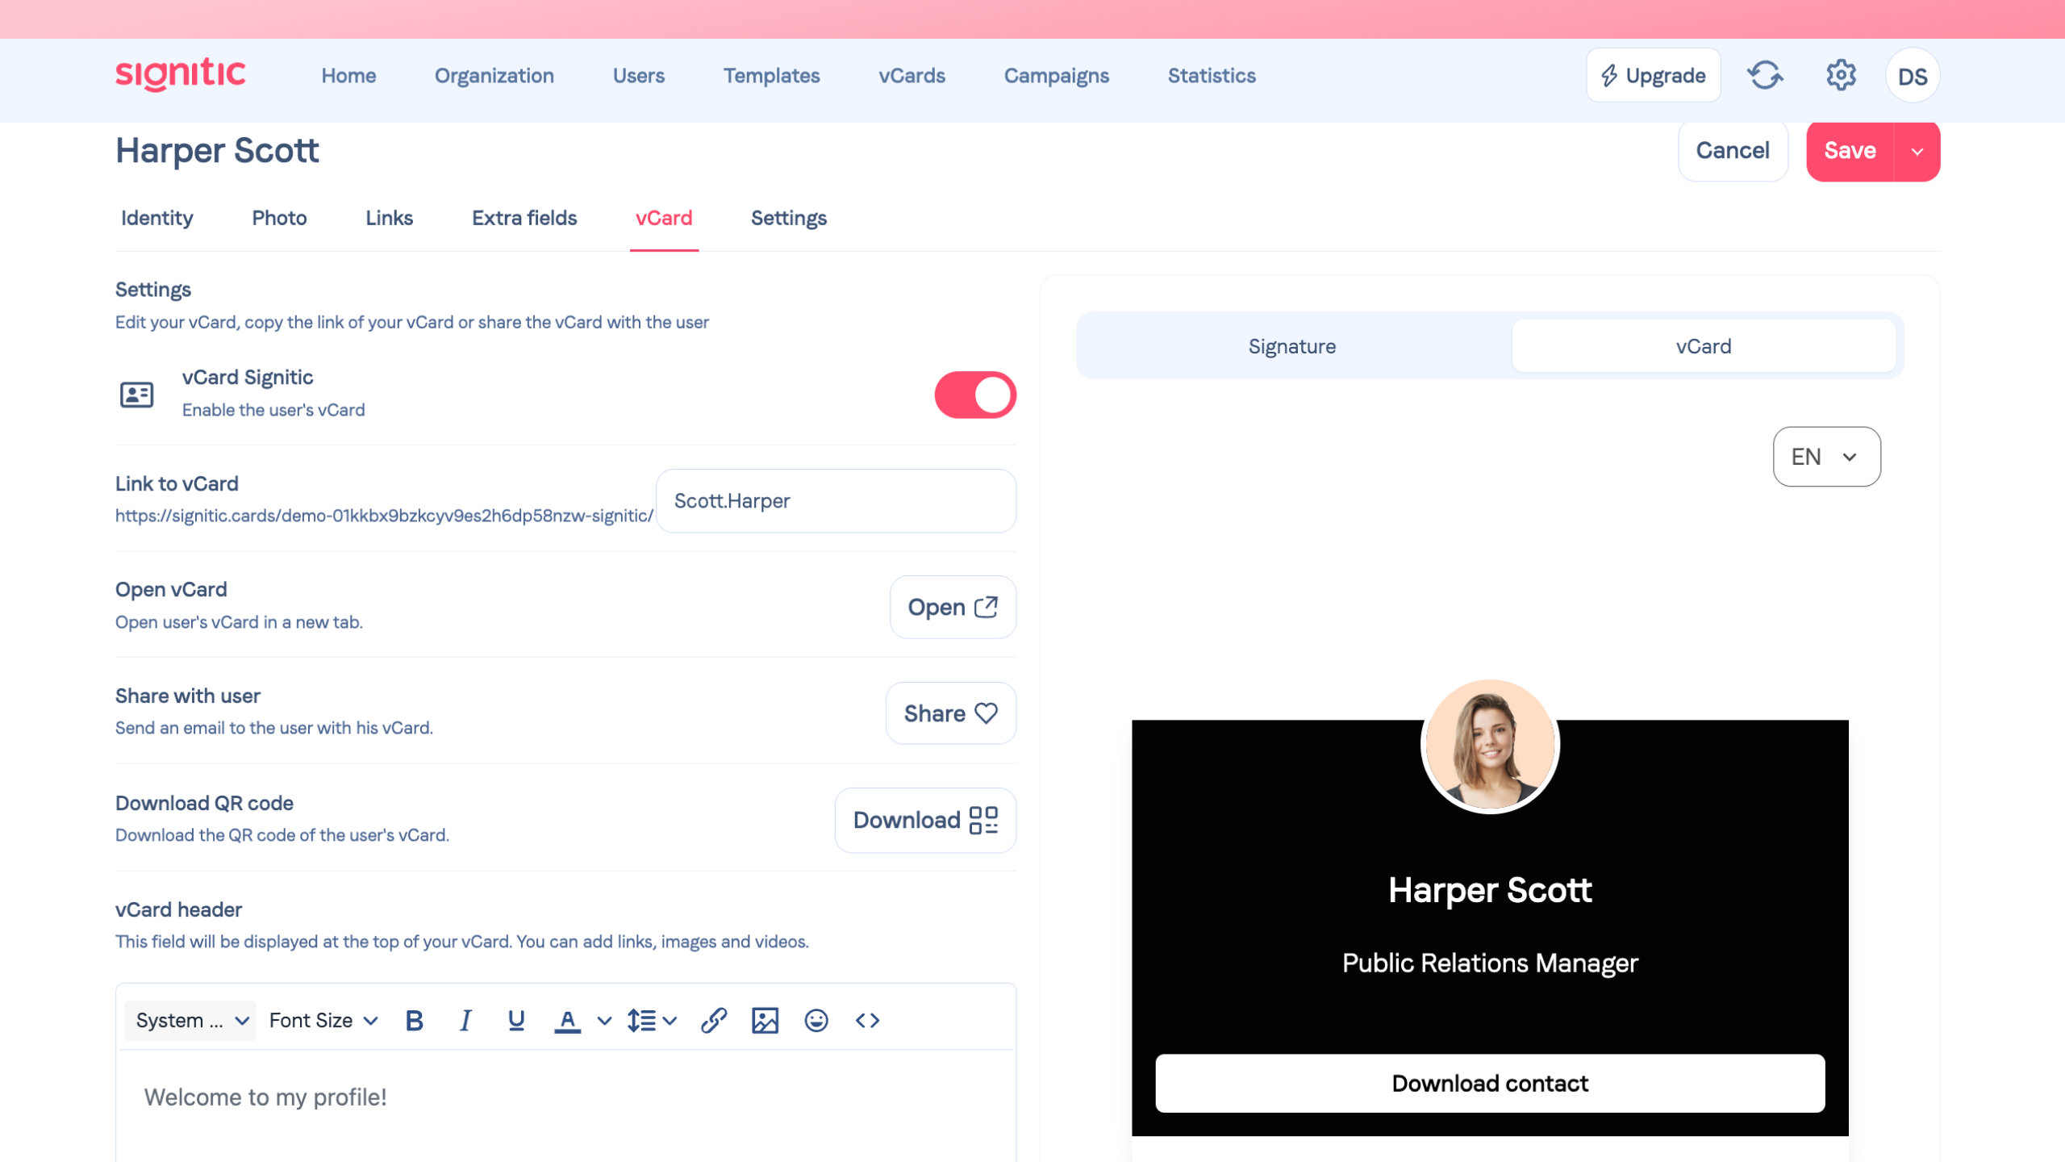Click the Download QR code button
This screenshot has width=2065, height=1162.
925,820
